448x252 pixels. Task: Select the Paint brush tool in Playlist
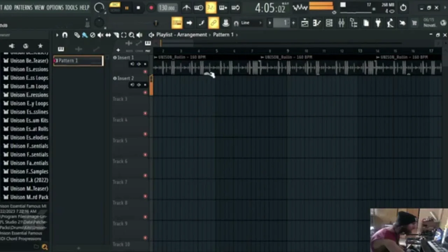pos(85,35)
